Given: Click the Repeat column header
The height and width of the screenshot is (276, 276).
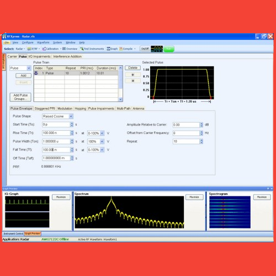Looking at the screenshot, I should coord(72,68).
